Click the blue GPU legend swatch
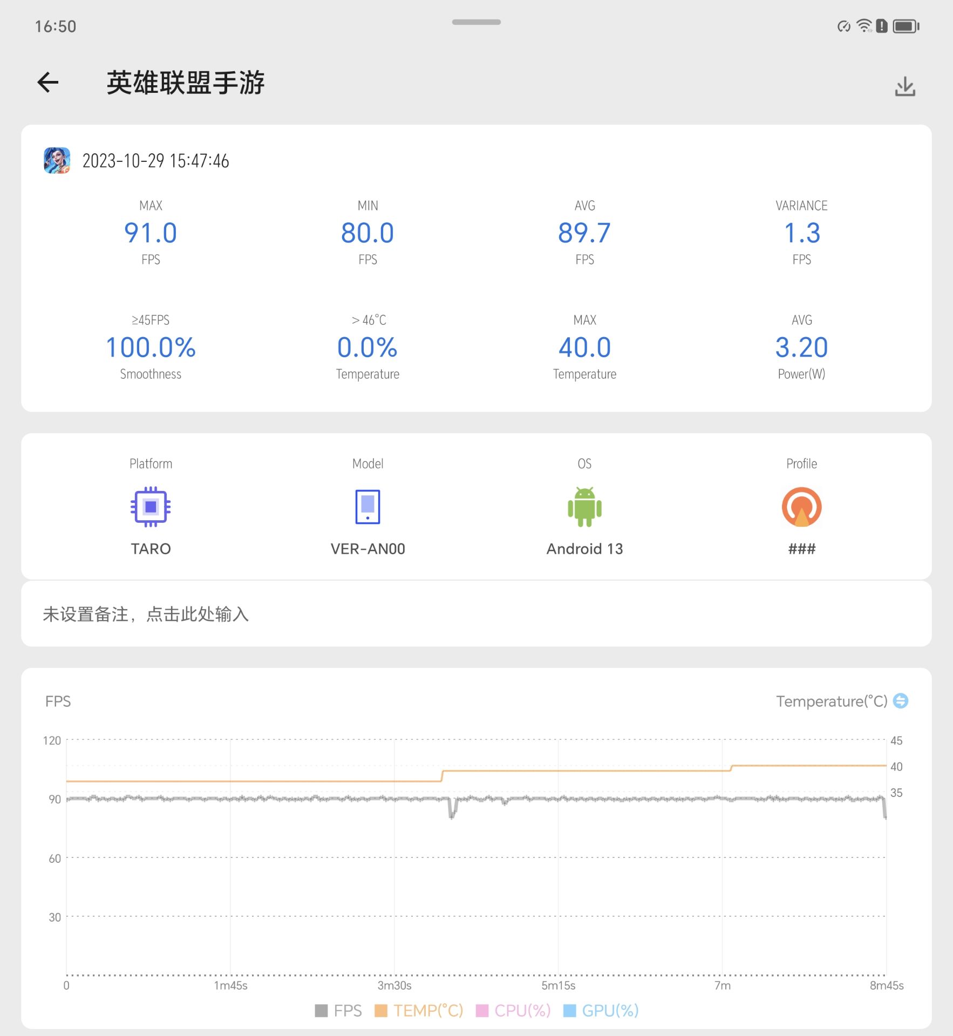 point(569,1011)
